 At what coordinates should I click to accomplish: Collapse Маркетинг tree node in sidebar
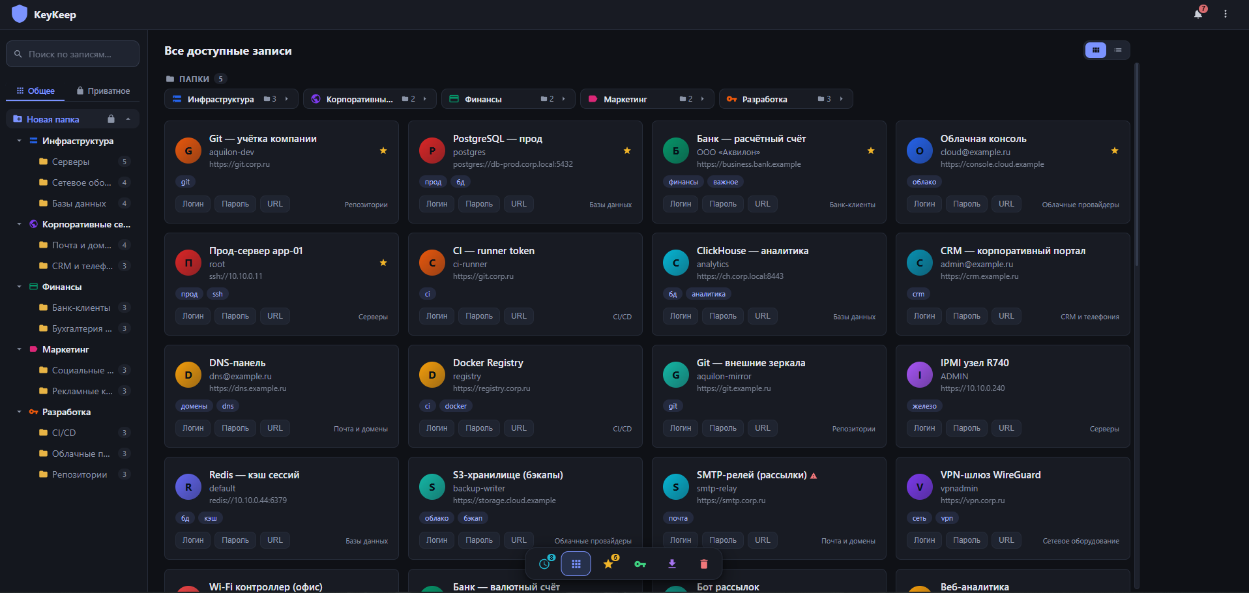(19, 349)
